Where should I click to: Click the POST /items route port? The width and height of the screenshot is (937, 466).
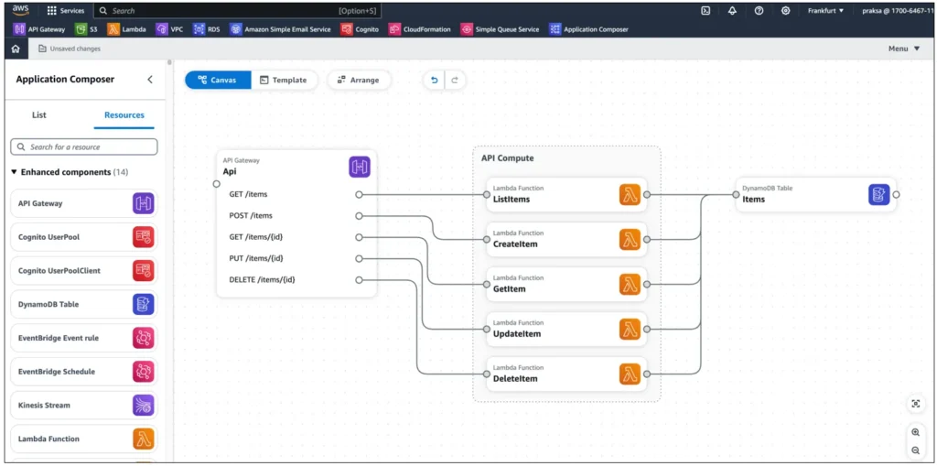click(x=359, y=216)
